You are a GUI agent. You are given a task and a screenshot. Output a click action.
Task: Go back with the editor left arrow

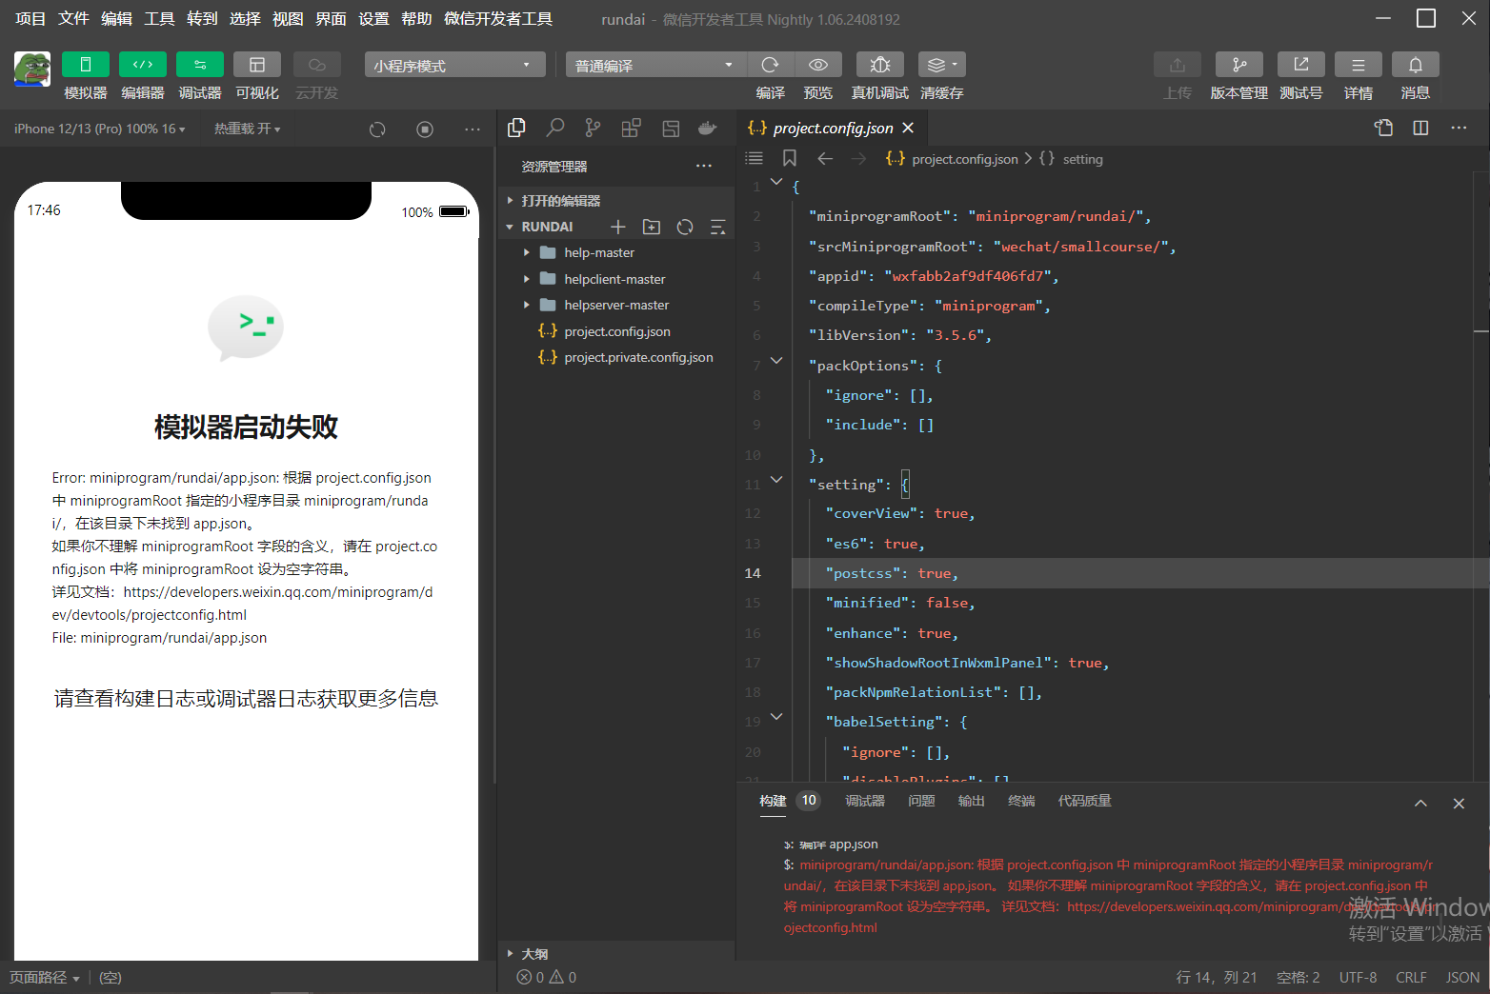click(825, 158)
